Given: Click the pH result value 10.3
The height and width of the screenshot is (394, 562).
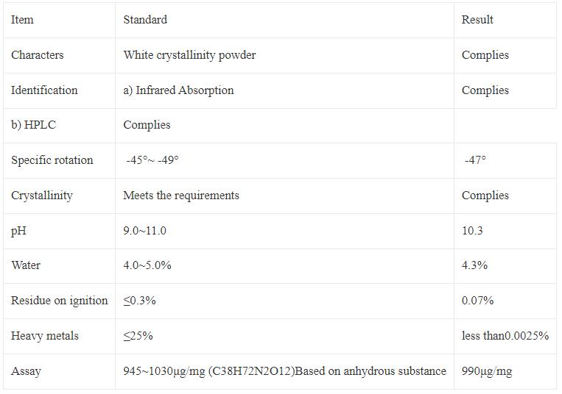Looking at the screenshot, I should tap(472, 231).
